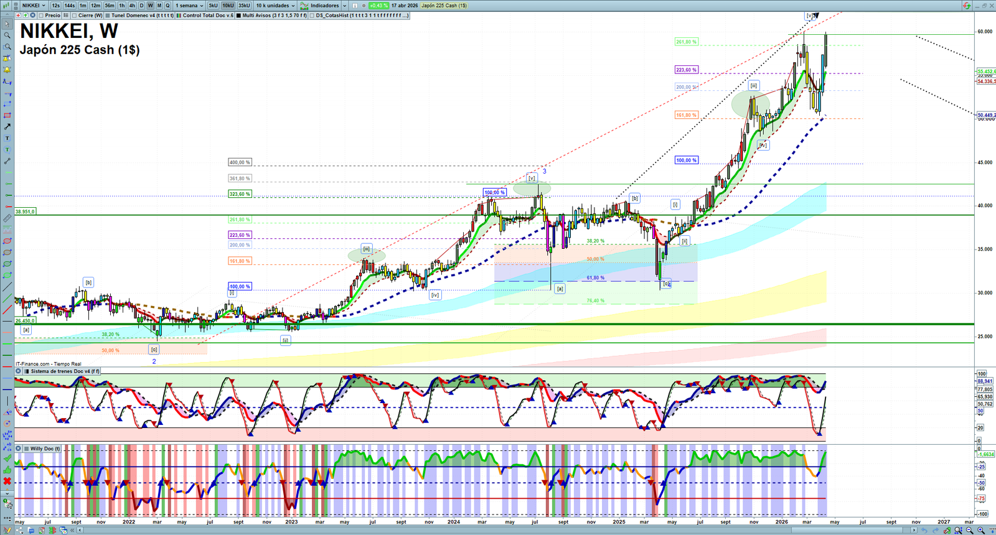Switch to the 4h timeframe
996x535 pixels.
pyautogui.click(x=132, y=6)
